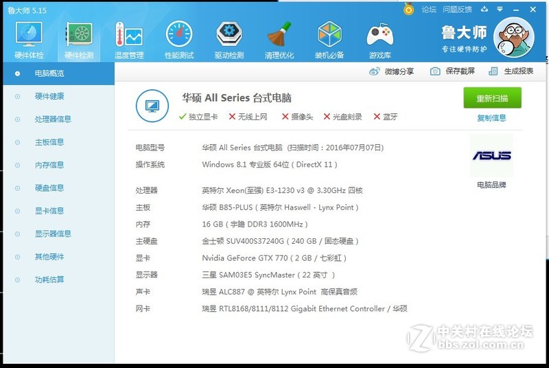Click the 复制信息 copy info link

[491, 118]
